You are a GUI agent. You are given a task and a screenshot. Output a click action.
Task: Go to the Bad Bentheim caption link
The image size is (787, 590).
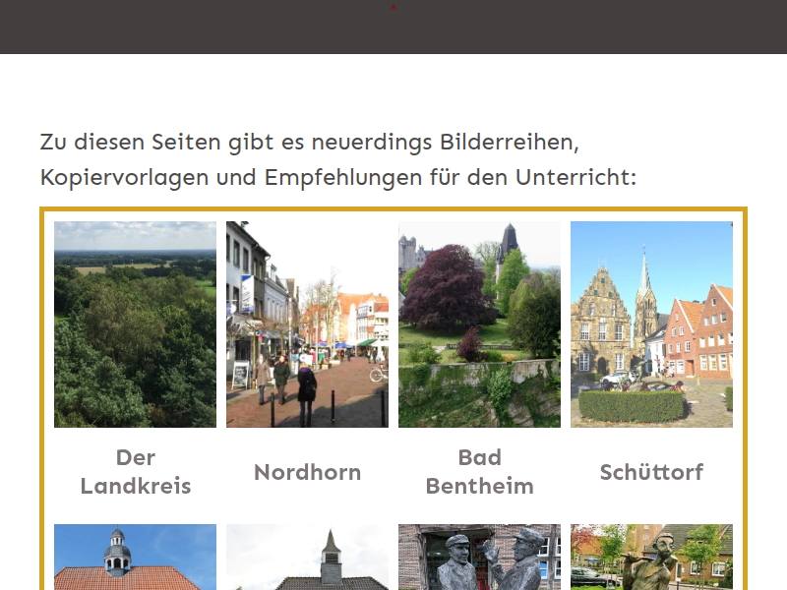[479, 472]
